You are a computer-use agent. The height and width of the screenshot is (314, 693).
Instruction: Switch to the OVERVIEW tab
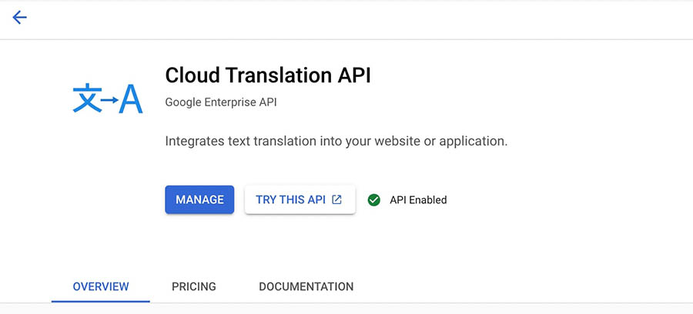tap(101, 286)
